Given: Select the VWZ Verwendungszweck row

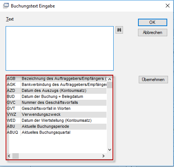Looking at the screenshot, I should pyautogui.click(x=57, y=115).
